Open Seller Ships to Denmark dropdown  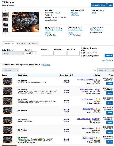13,53
